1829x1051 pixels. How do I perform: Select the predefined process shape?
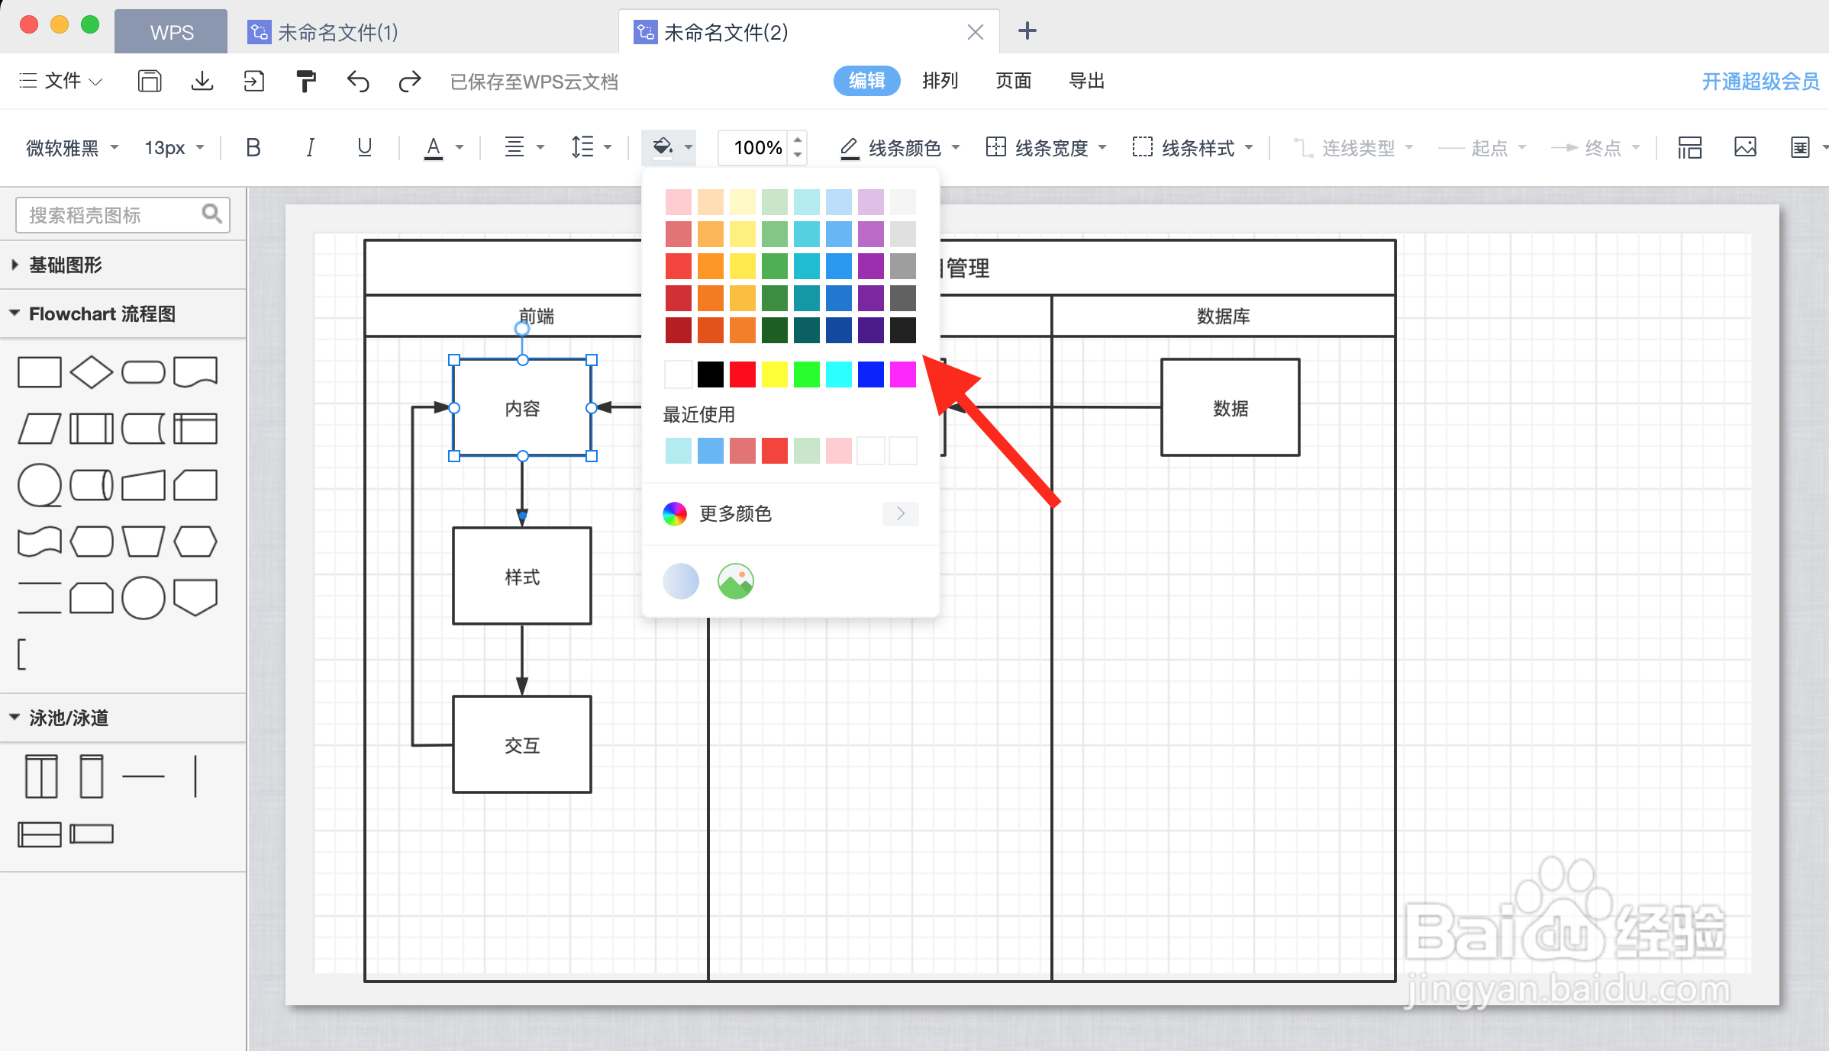coord(92,429)
